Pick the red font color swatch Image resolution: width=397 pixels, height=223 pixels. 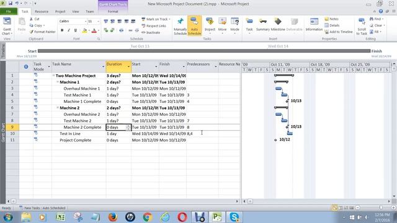tap(94, 30)
